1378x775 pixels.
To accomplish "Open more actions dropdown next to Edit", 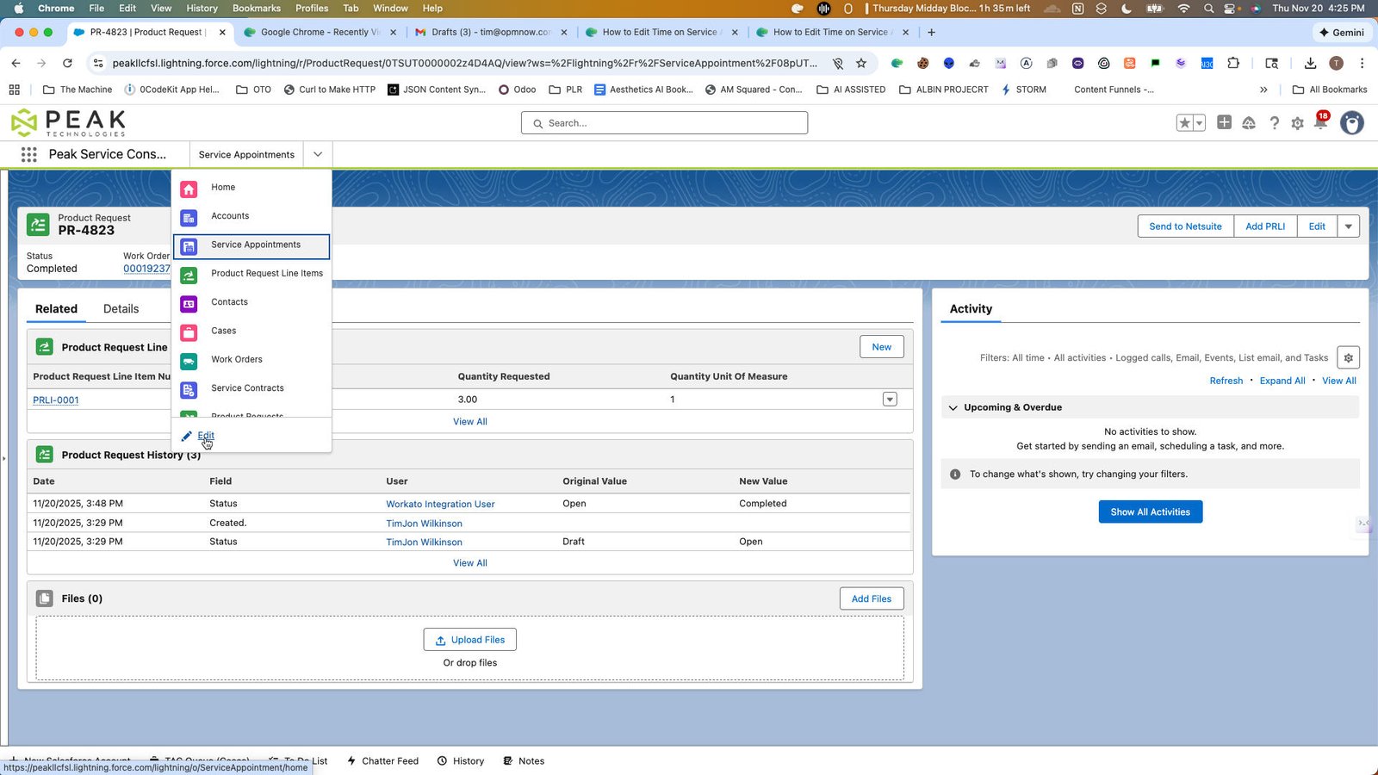I will (1348, 226).
